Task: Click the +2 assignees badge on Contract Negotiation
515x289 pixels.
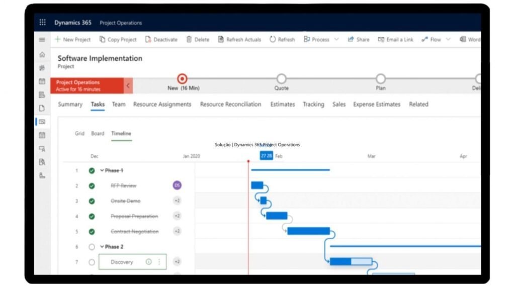Action: pyautogui.click(x=177, y=231)
